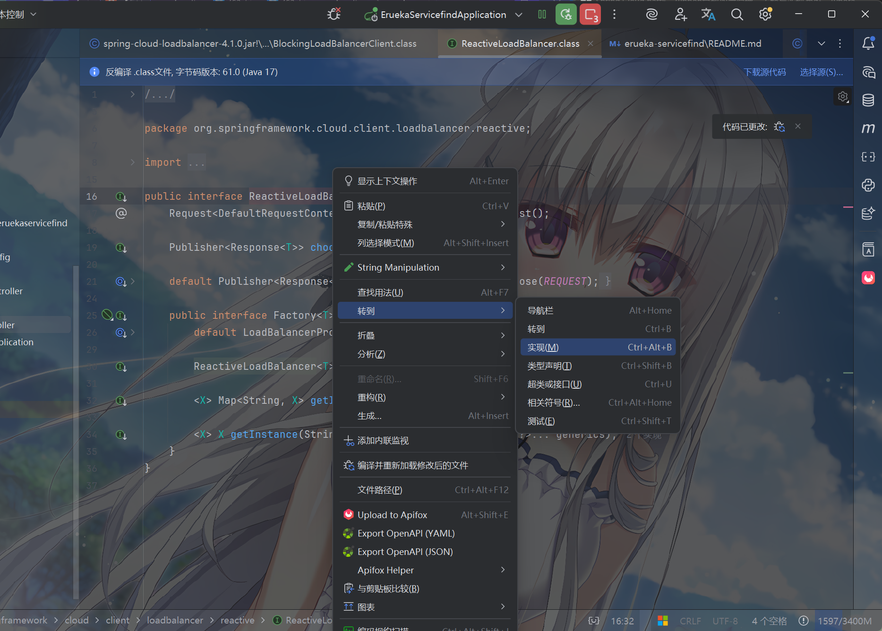Click the implementations gutter icon on line 16
Screen dimensions: 882x631
[x=121, y=196]
